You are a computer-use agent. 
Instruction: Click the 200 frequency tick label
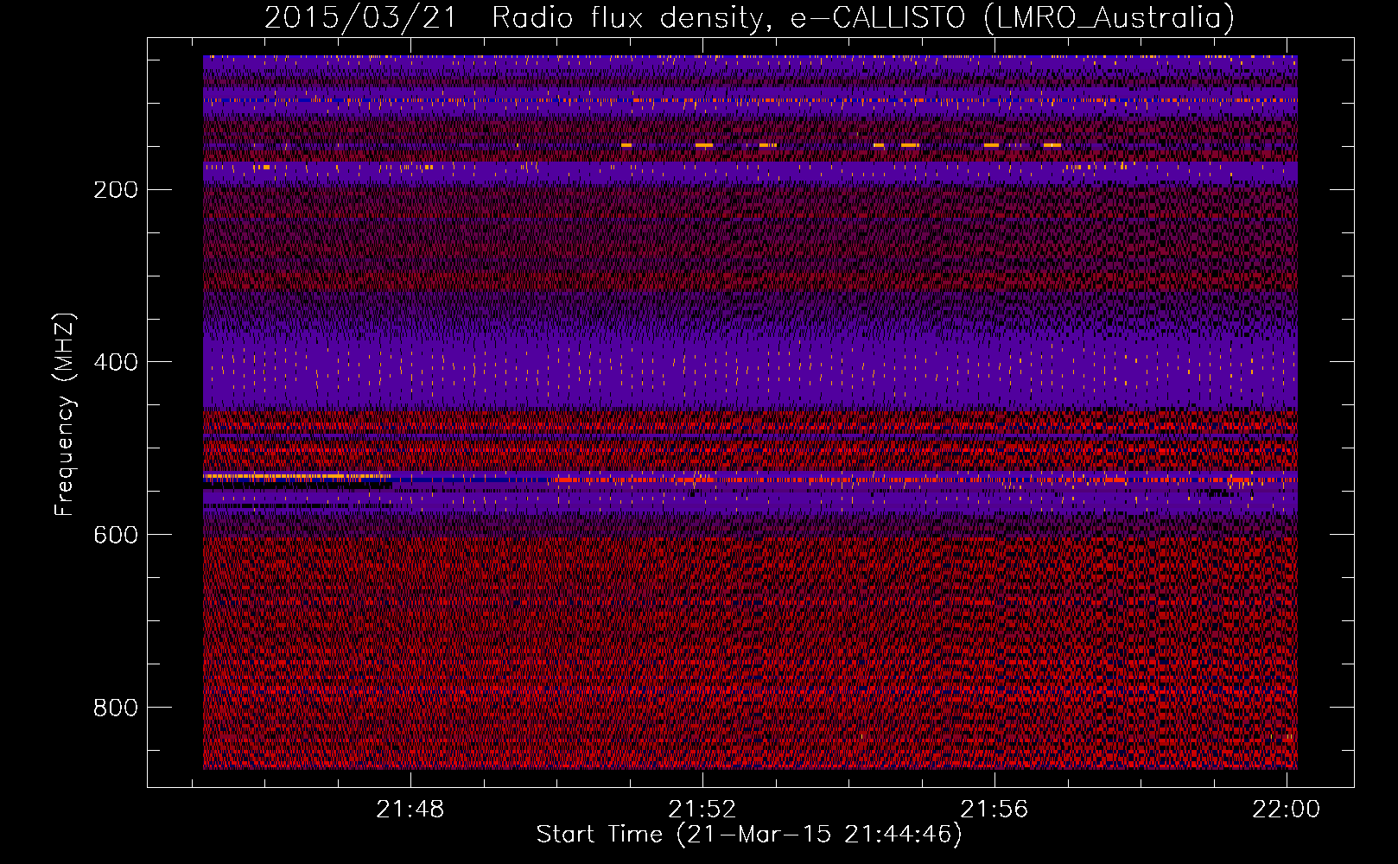[116, 190]
